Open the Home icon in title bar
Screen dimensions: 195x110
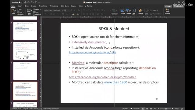click(x=25, y=2)
